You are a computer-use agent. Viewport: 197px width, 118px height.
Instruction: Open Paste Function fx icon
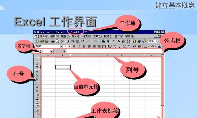(119, 41)
